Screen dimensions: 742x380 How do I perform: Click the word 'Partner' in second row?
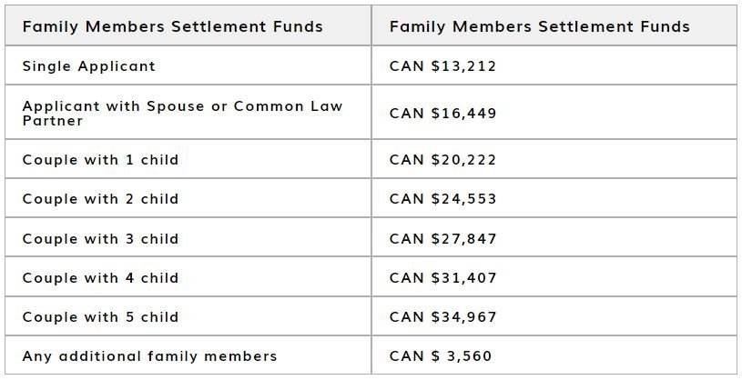coord(52,121)
